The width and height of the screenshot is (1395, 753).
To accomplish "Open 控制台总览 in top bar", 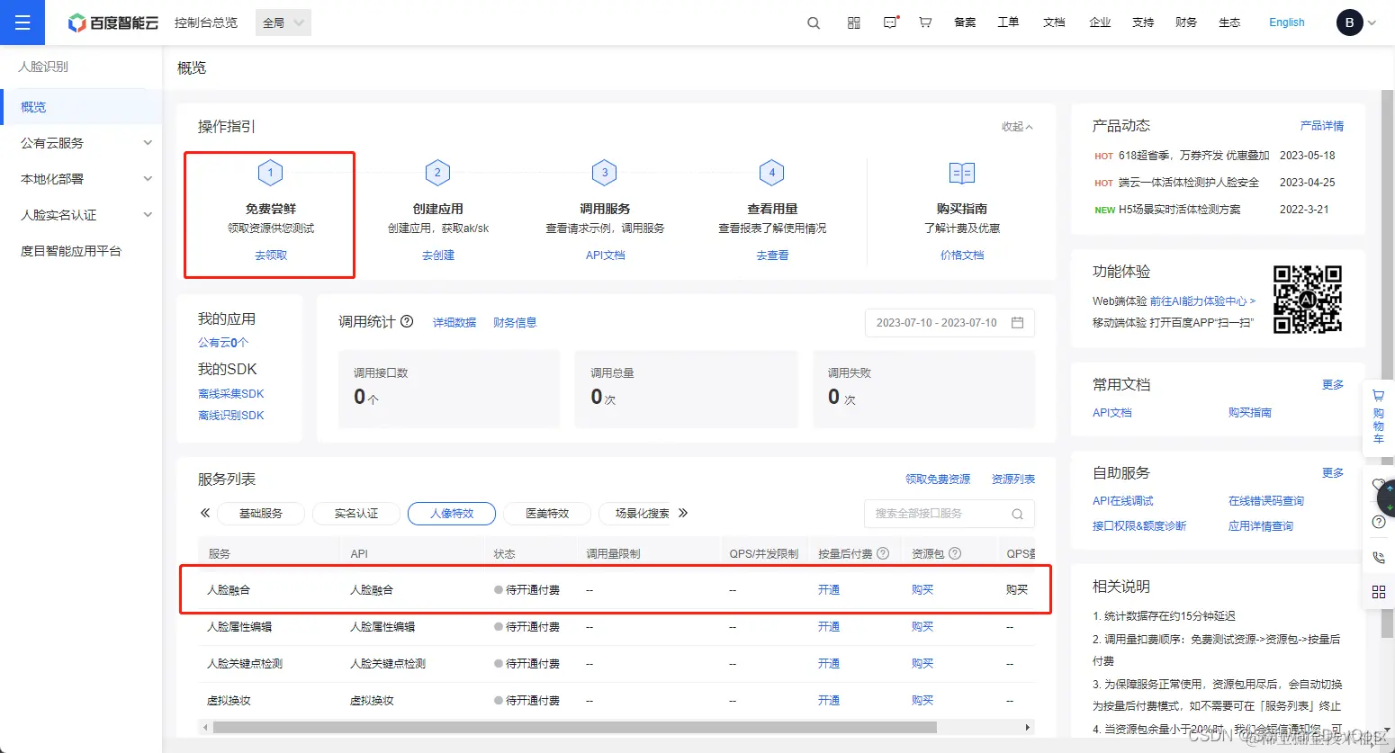I will pyautogui.click(x=206, y=22).
